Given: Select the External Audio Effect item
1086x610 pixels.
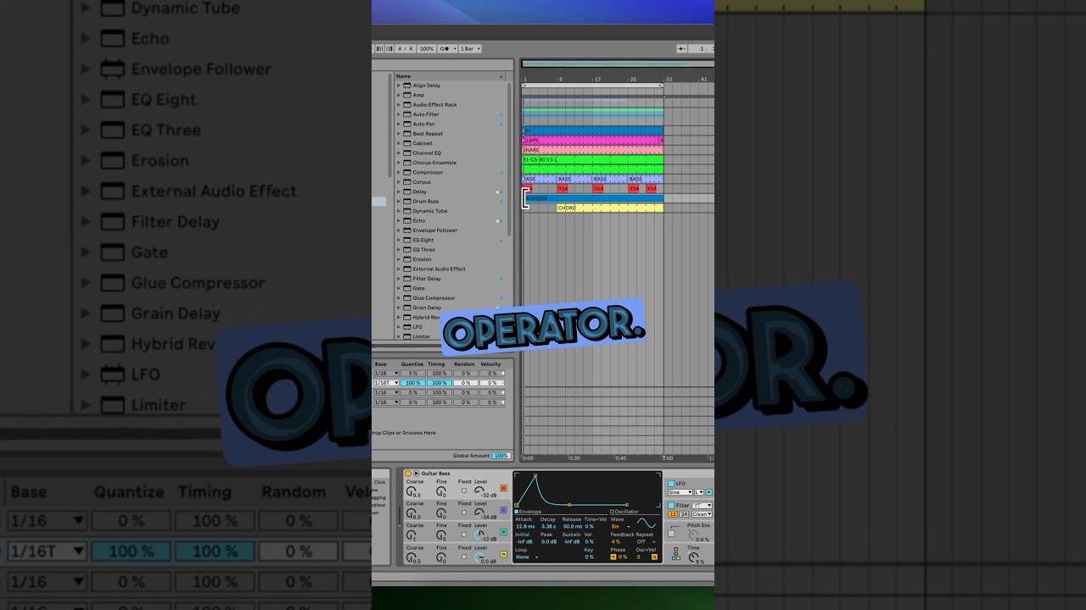Looking at the screenshot, I should click(x=439, y=269).
